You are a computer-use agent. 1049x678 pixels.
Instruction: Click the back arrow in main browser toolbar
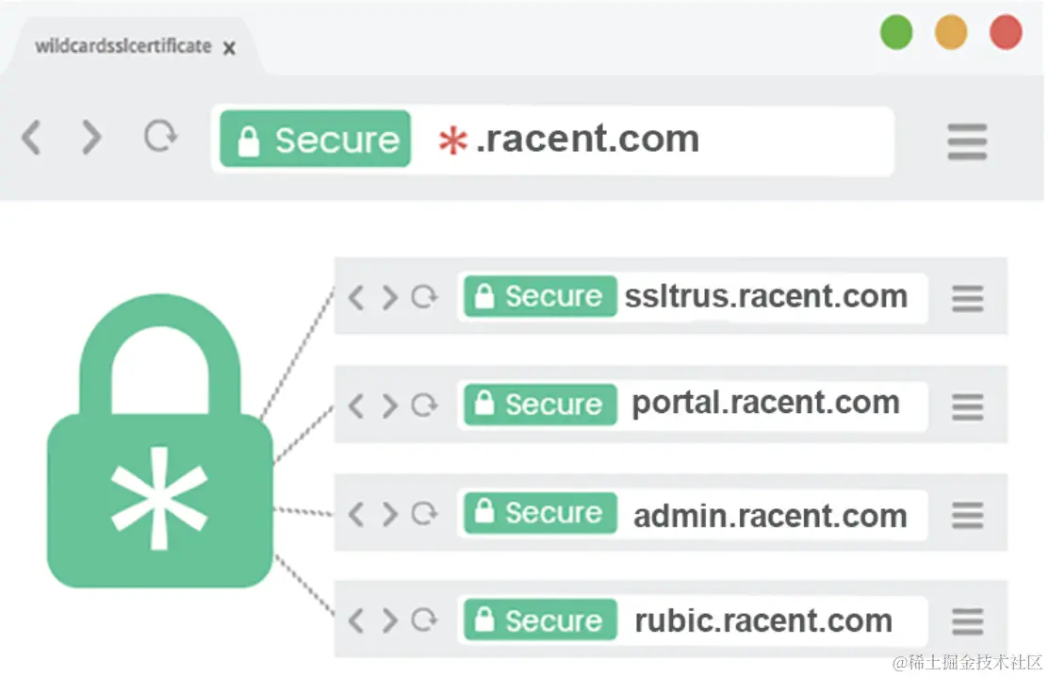(x=31, y=138)
